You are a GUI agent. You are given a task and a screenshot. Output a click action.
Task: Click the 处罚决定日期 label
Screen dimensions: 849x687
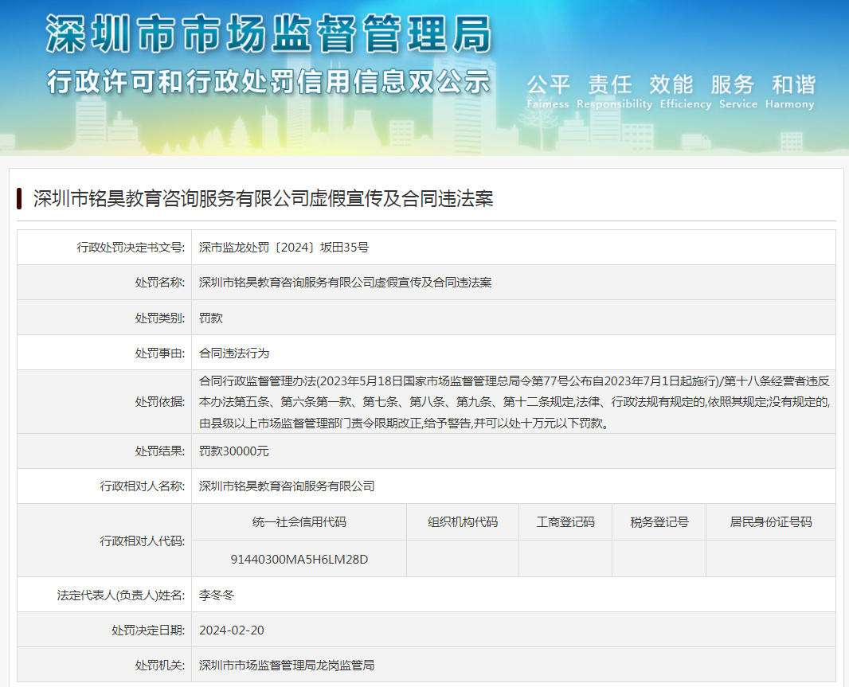(148, 630)
